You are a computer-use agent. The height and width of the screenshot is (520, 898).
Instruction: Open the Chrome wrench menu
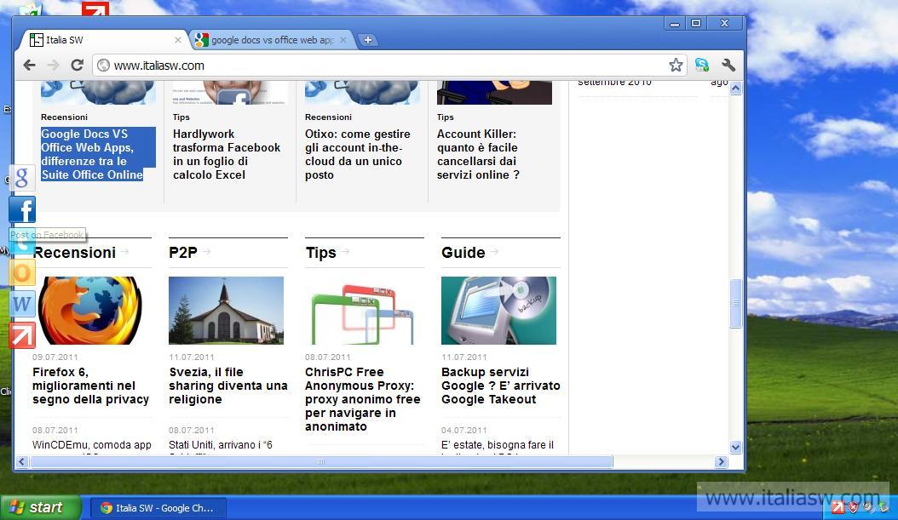point(728,66)
